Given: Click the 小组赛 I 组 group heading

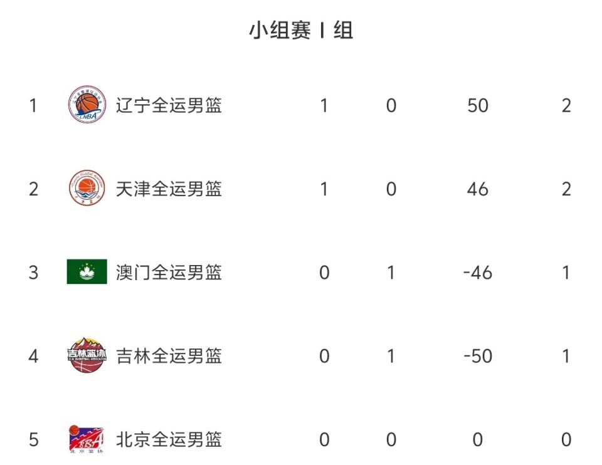Looking at the screenshot, I should coord(301,31).
